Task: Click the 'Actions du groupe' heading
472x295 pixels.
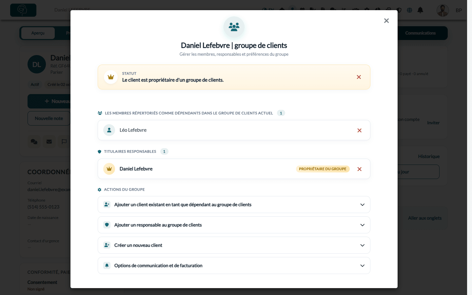Action: click(124, 189)
